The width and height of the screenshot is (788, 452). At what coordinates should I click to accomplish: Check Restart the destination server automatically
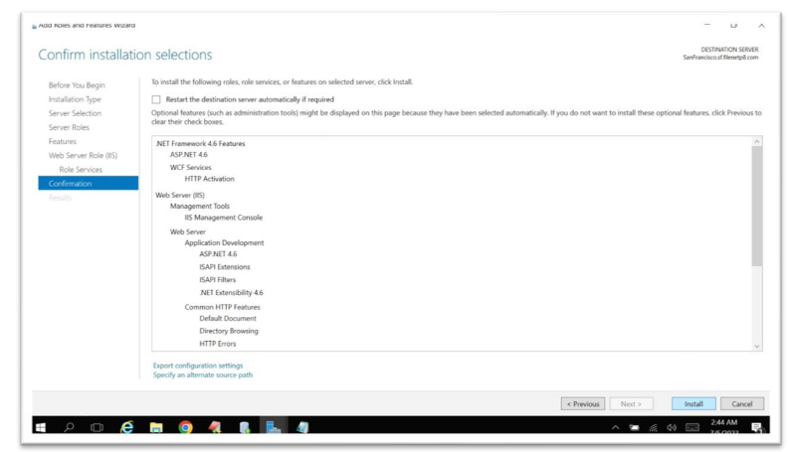(x=156, y=99)
